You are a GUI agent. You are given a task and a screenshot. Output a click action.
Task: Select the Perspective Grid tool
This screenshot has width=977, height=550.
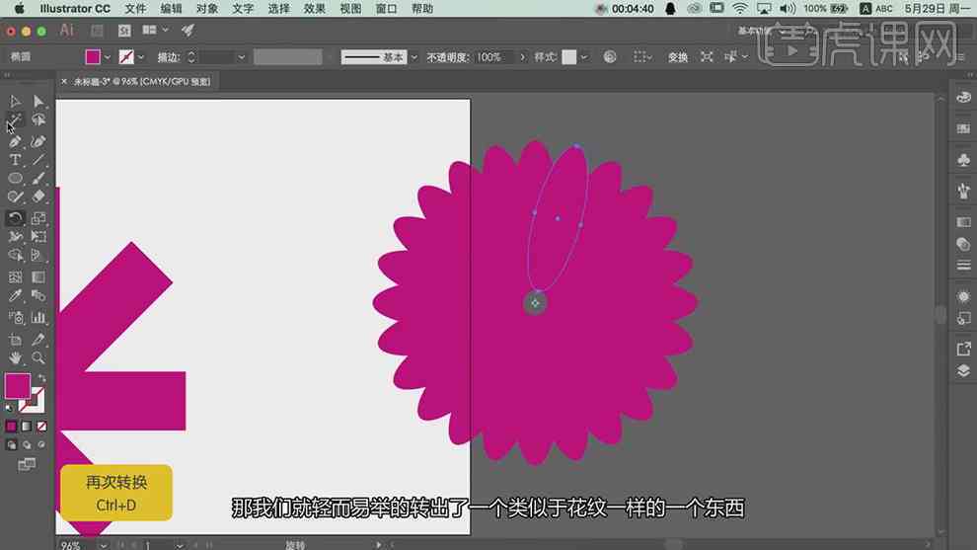pyautogui.click(x=38, y=255)
